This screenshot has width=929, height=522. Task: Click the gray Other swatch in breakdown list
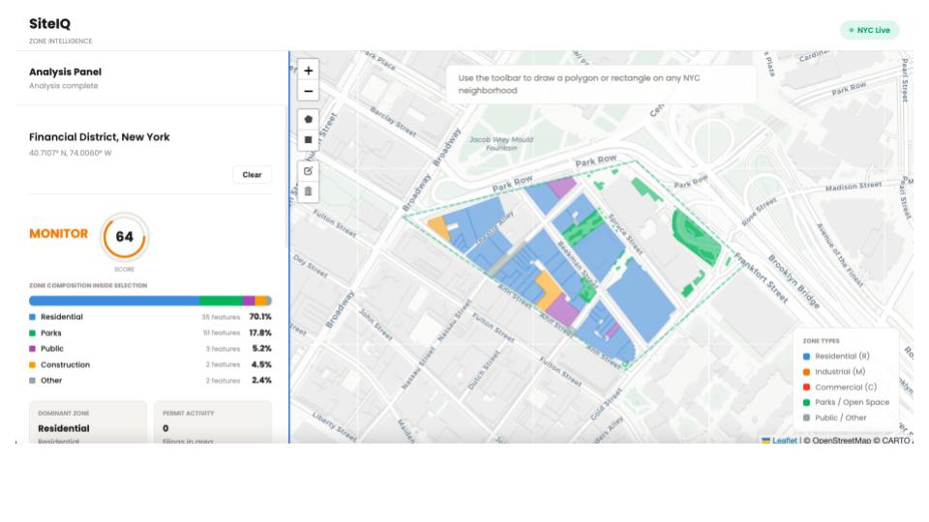tap(33, 381)
